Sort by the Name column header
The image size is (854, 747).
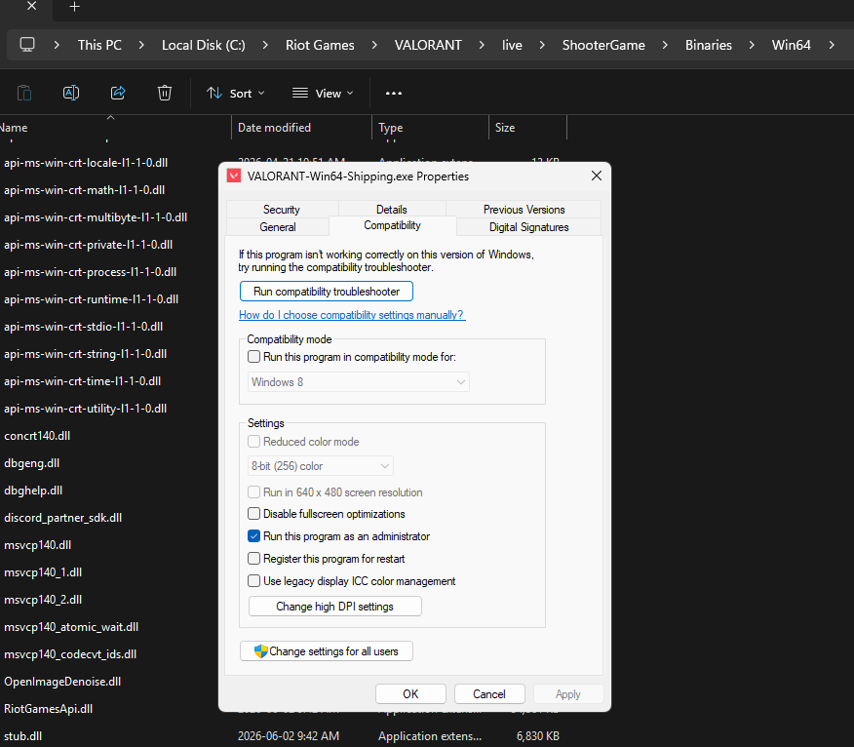coord(115,128)
